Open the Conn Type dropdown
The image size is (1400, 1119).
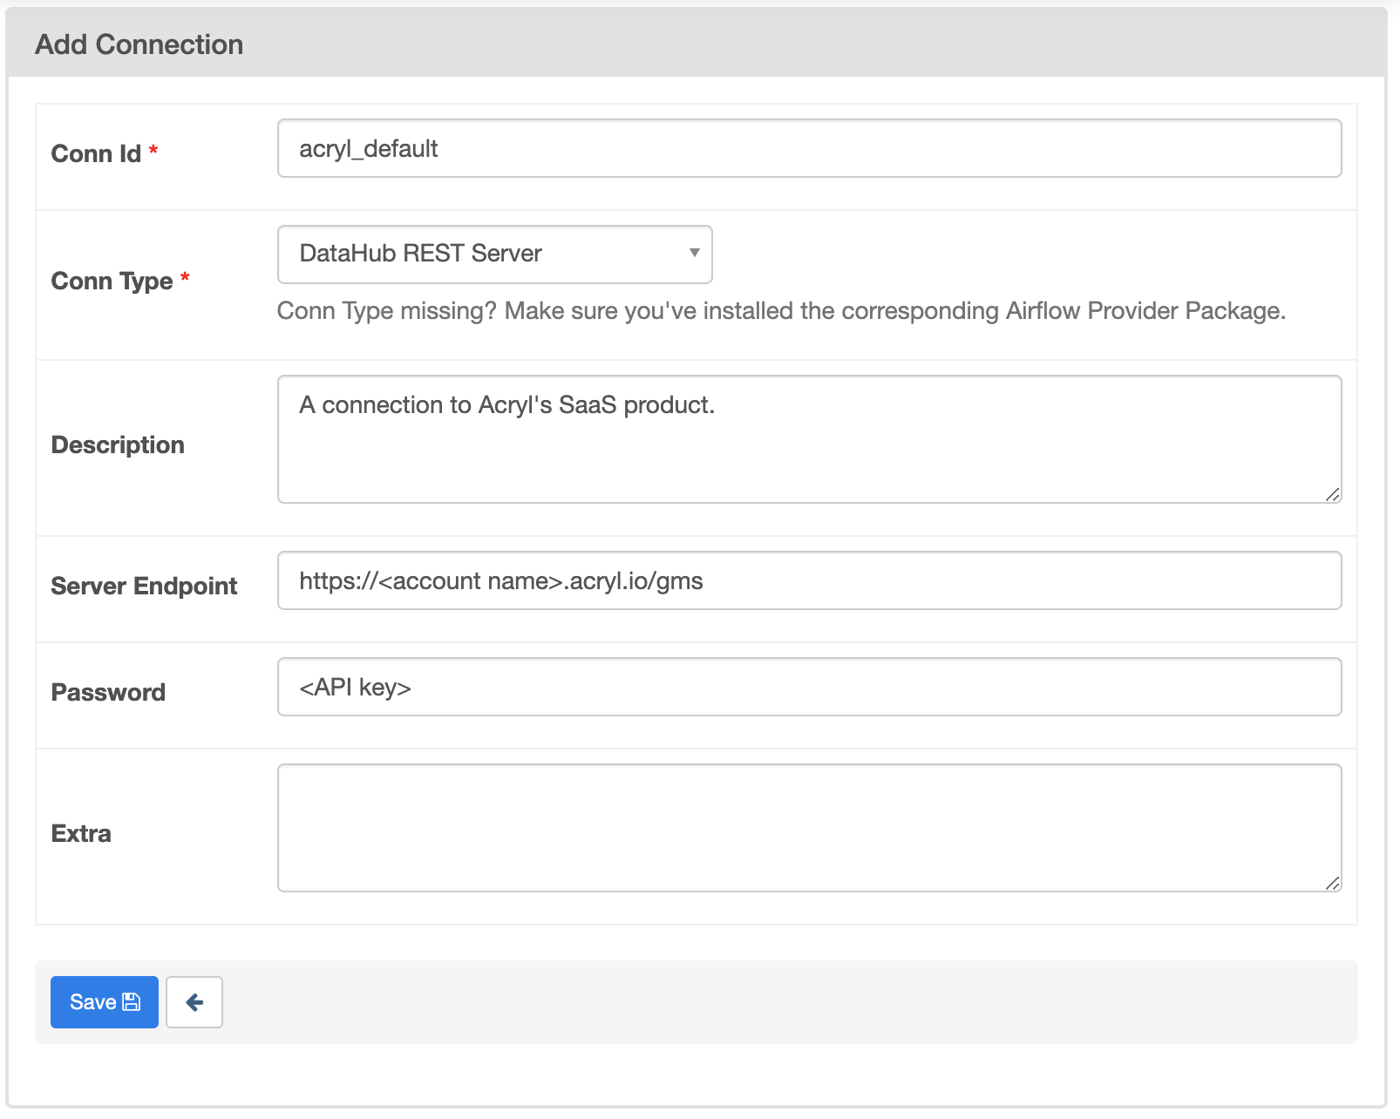495,254
